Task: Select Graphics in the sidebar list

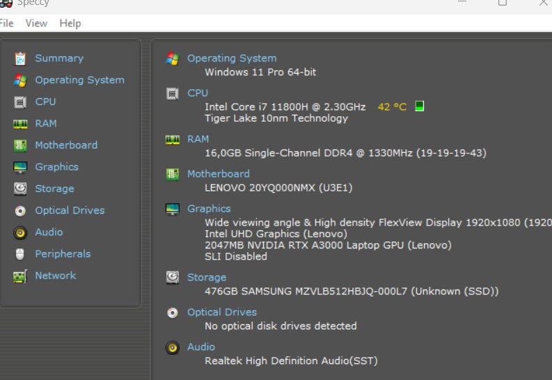Action: (x=56, y=167)
